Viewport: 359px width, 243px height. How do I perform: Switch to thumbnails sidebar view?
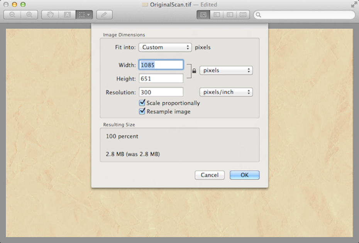(217, 15)
